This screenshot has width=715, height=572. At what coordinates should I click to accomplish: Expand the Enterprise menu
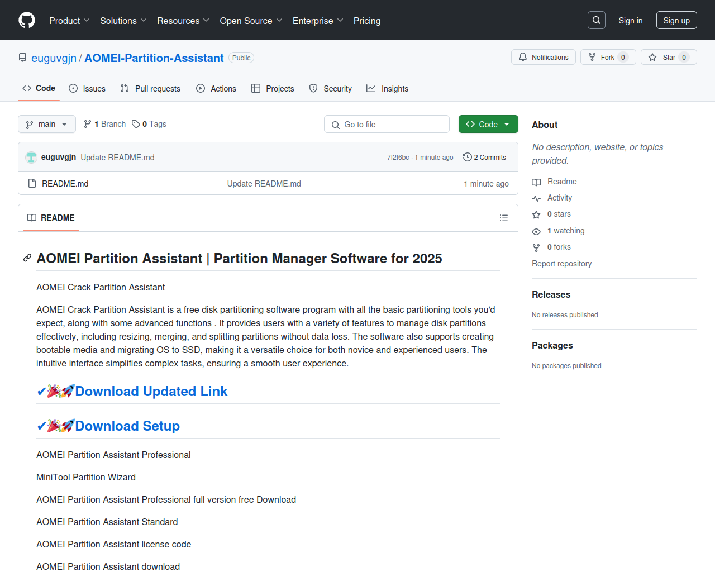pos(318,21)
